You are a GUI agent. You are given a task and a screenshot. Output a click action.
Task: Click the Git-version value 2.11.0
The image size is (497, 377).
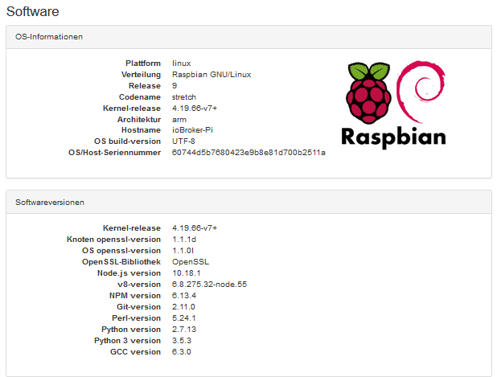pos(183,307)
